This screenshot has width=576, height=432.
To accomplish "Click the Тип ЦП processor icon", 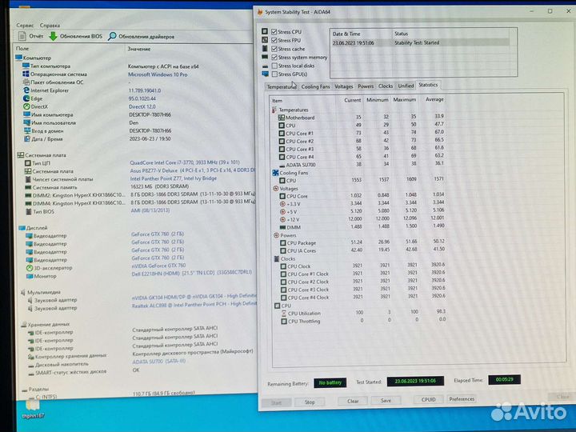I will (27, 163).
